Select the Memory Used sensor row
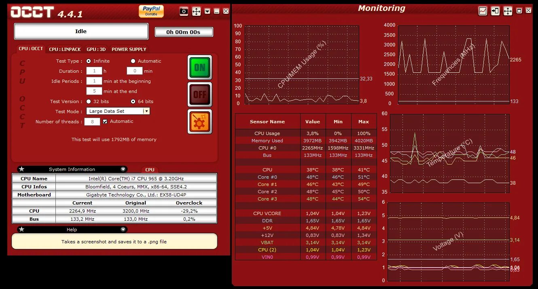 (306, 141)
